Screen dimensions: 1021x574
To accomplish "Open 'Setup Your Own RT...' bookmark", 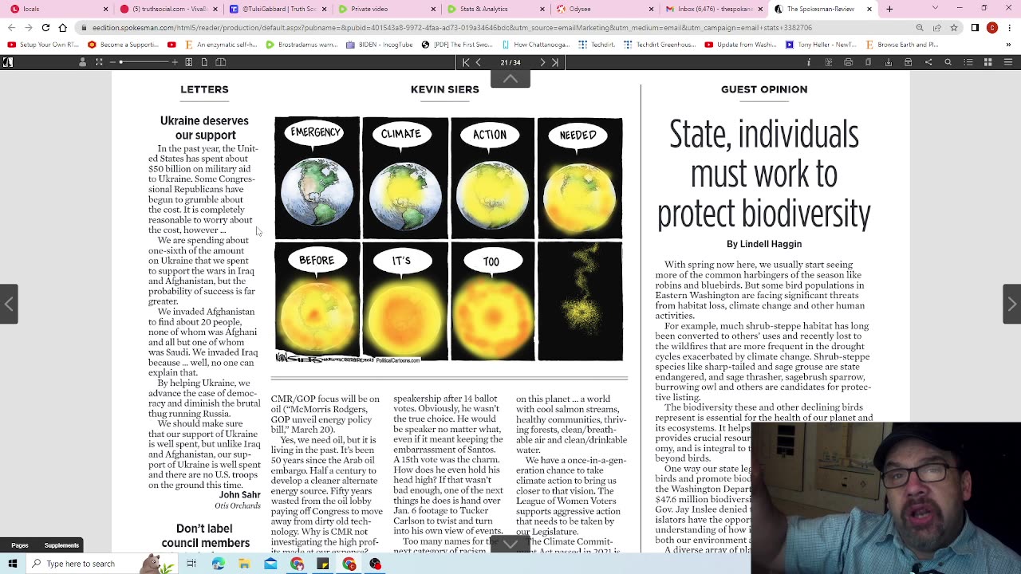I will (x=44, y=45).
